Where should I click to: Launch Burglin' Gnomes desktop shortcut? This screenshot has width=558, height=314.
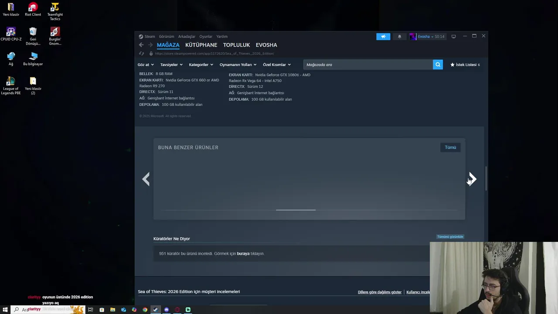click(x=55, y=37)
